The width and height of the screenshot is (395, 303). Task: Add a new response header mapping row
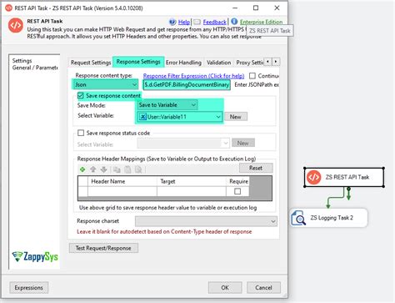tap(82, 169)
